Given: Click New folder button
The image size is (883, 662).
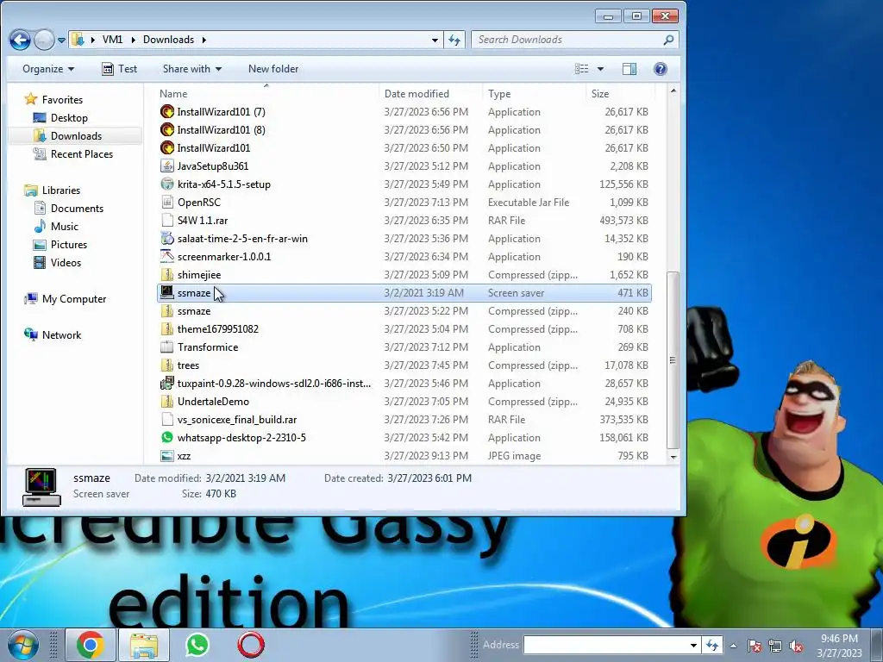Looking at the screenshot, I should click(x=273, y=69).
